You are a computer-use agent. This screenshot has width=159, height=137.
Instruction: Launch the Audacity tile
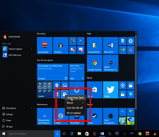(61, 46)
